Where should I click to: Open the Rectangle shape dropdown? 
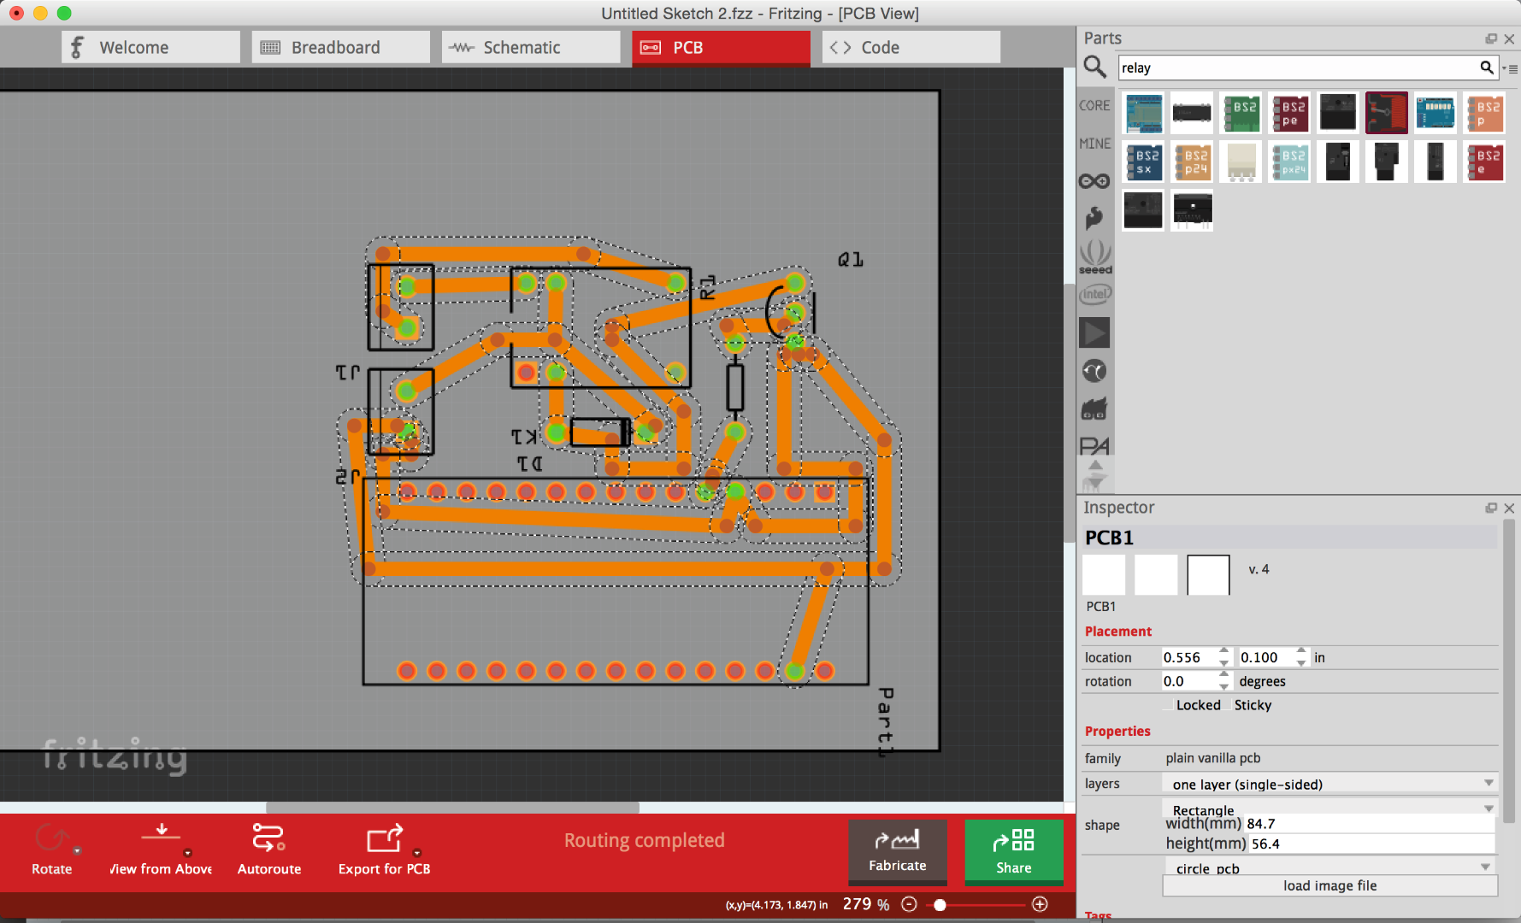point(1329,808)
